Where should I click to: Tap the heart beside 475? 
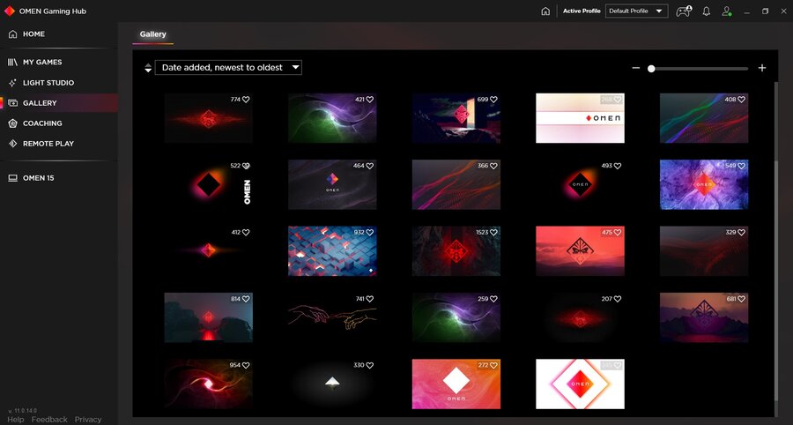pyautogui.click(x=618, y=233)
